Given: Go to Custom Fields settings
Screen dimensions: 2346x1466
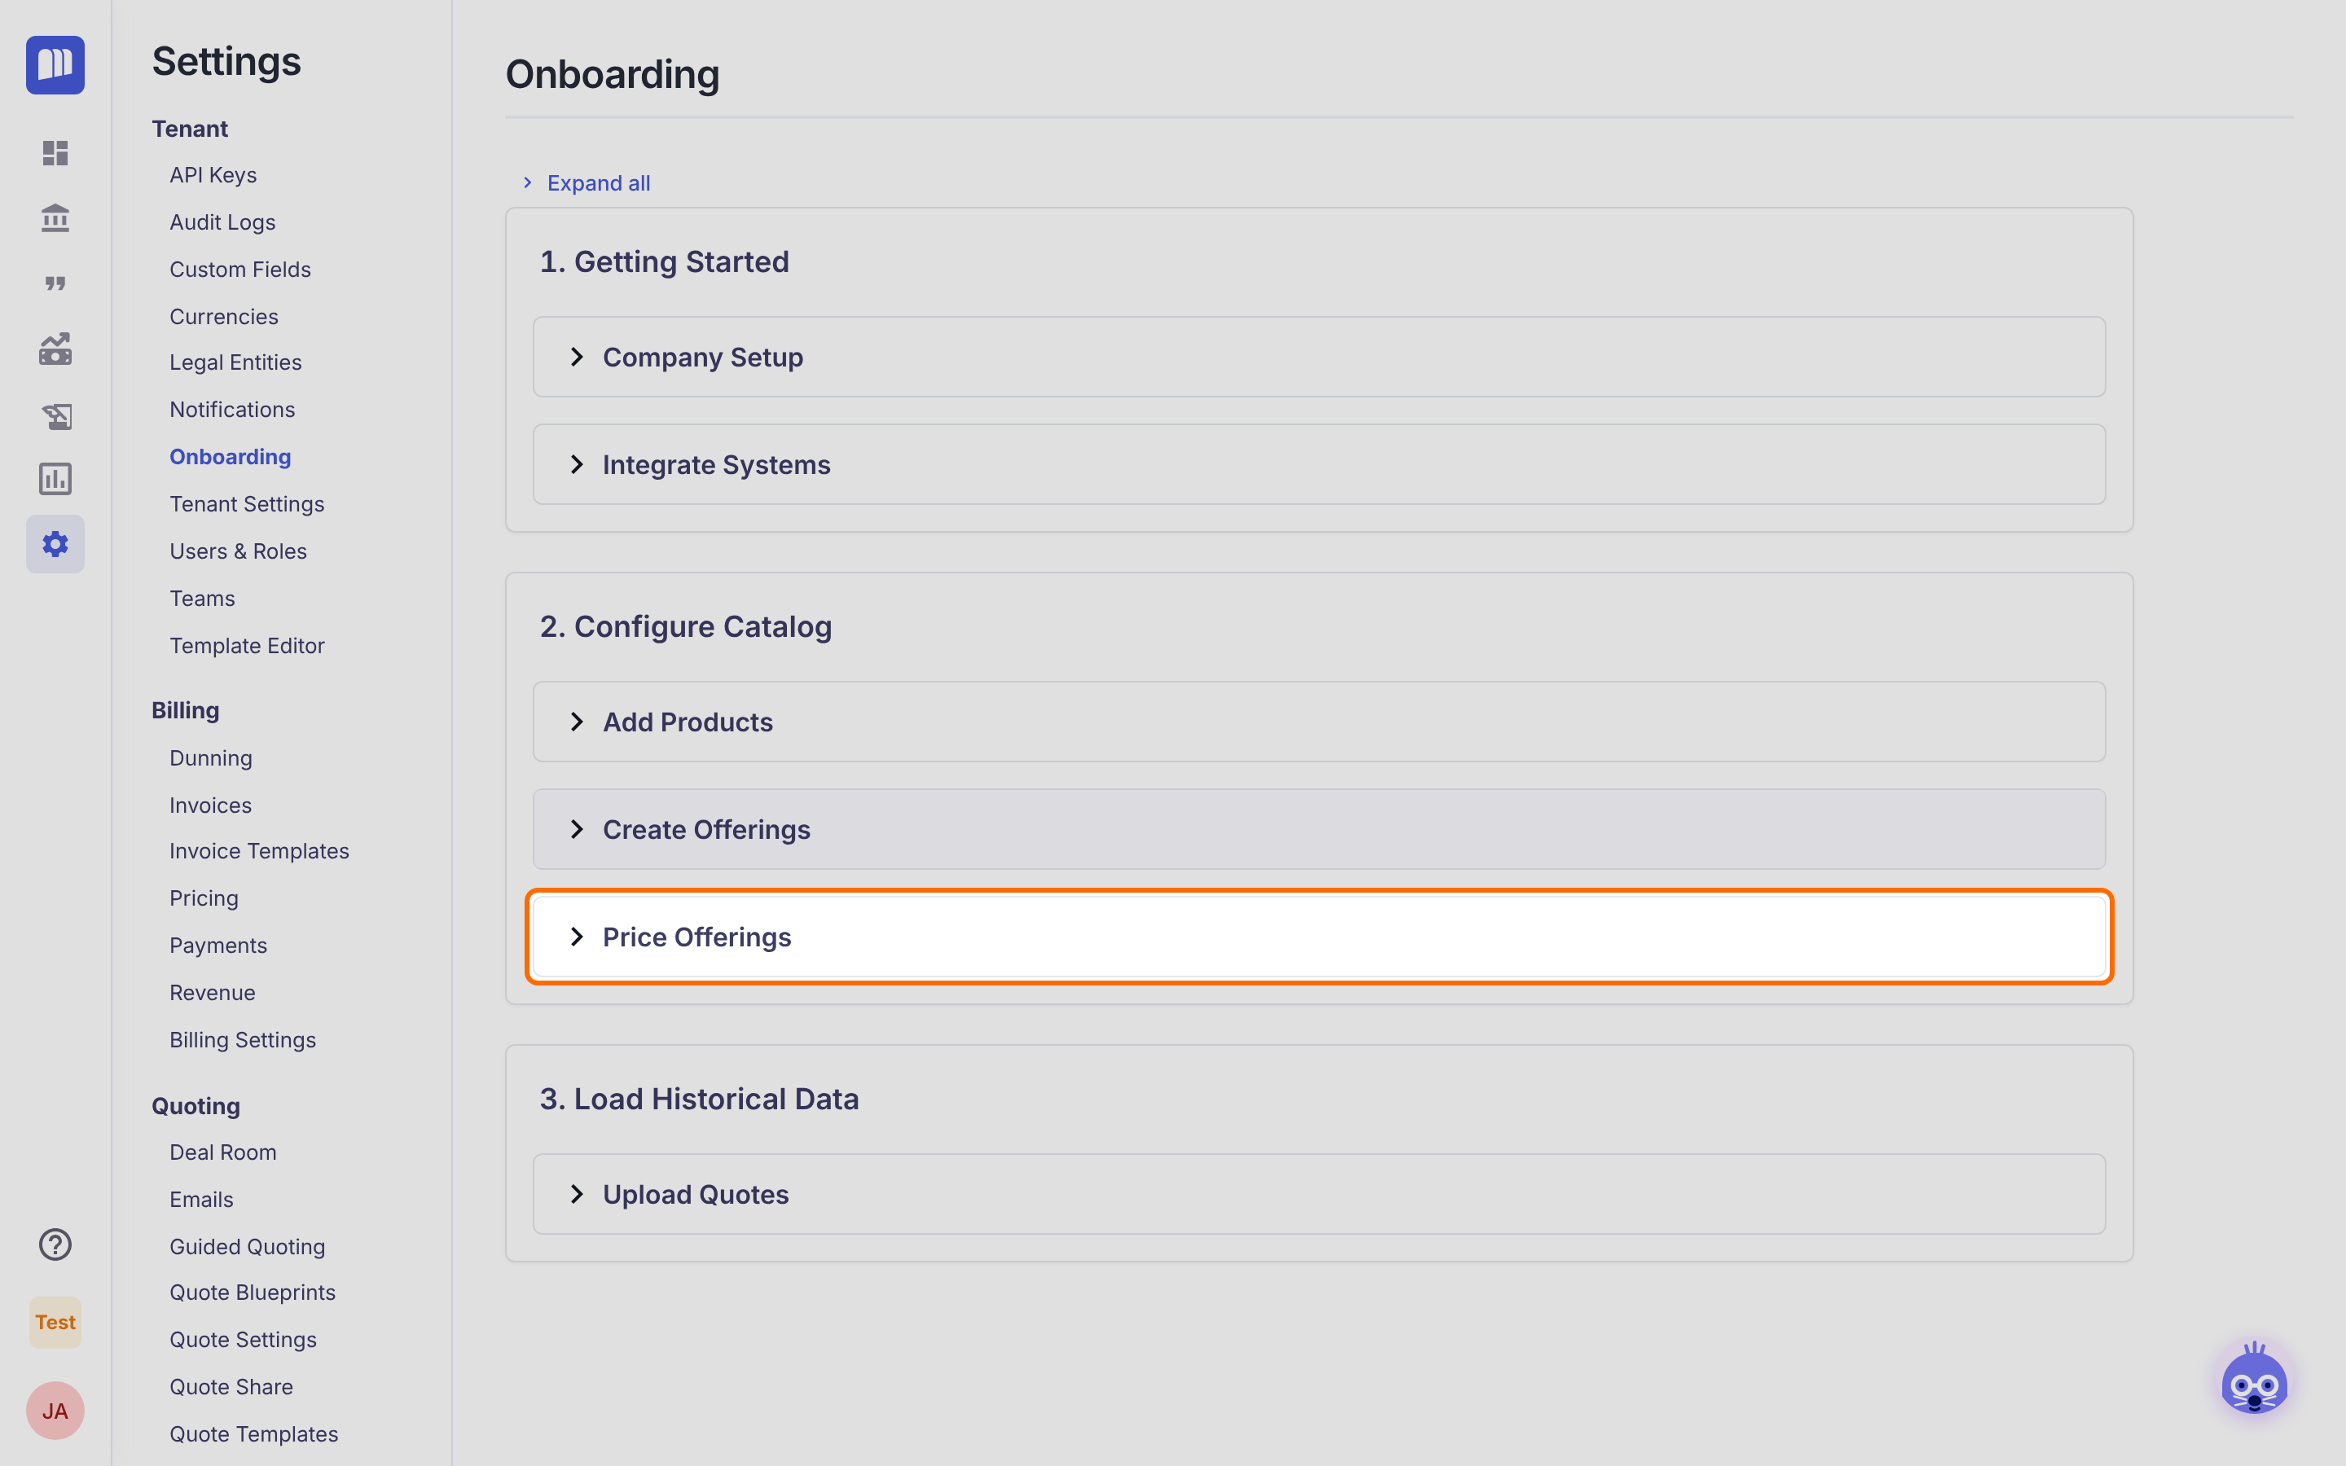Looking at the screenshot, I should pos(240,269).
